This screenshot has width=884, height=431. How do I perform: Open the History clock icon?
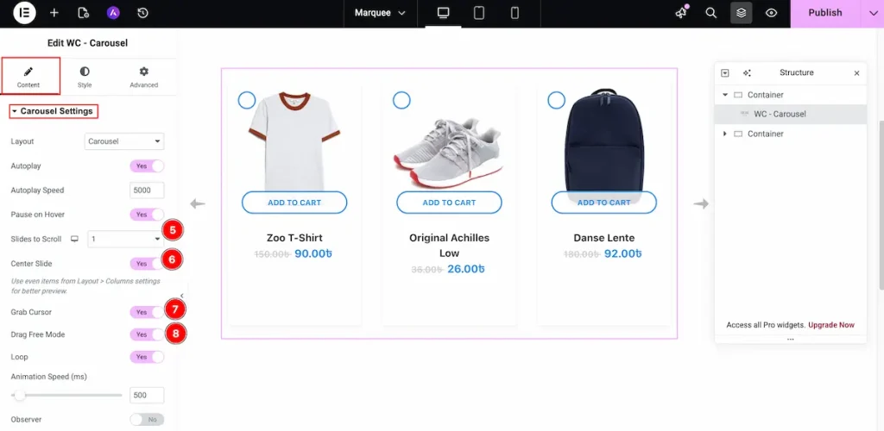tap(142, 13)
